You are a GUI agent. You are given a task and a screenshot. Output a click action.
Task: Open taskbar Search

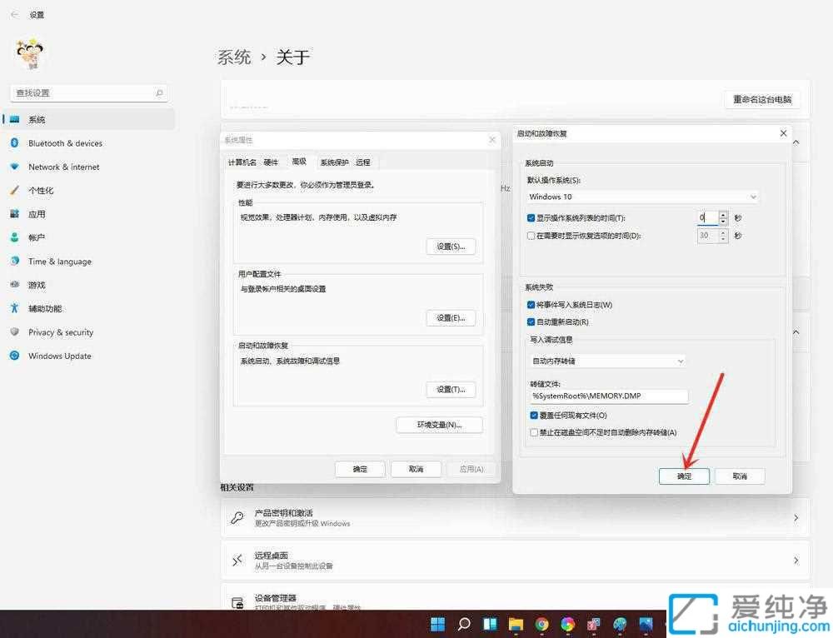[464, 624]
